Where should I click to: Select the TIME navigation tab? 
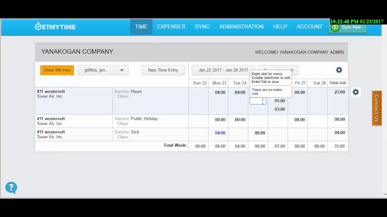click(141, 27)
